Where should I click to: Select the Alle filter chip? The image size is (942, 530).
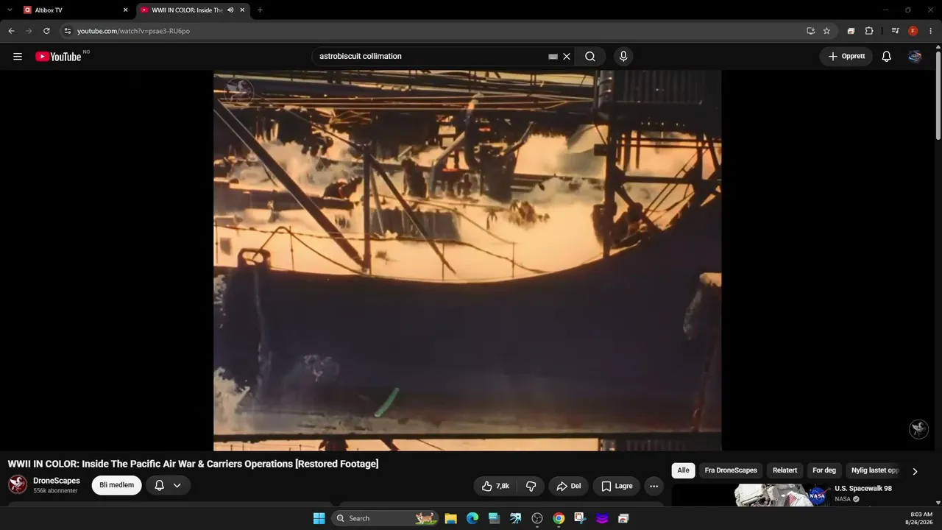[x=684, y=470]
